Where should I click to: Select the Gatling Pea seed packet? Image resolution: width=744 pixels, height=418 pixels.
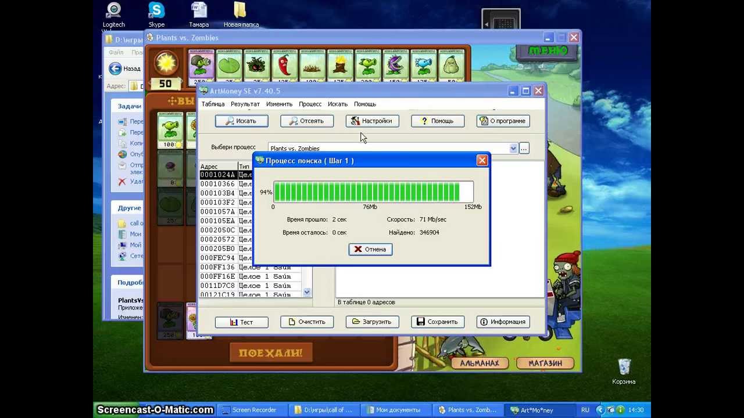click(201, 67)
